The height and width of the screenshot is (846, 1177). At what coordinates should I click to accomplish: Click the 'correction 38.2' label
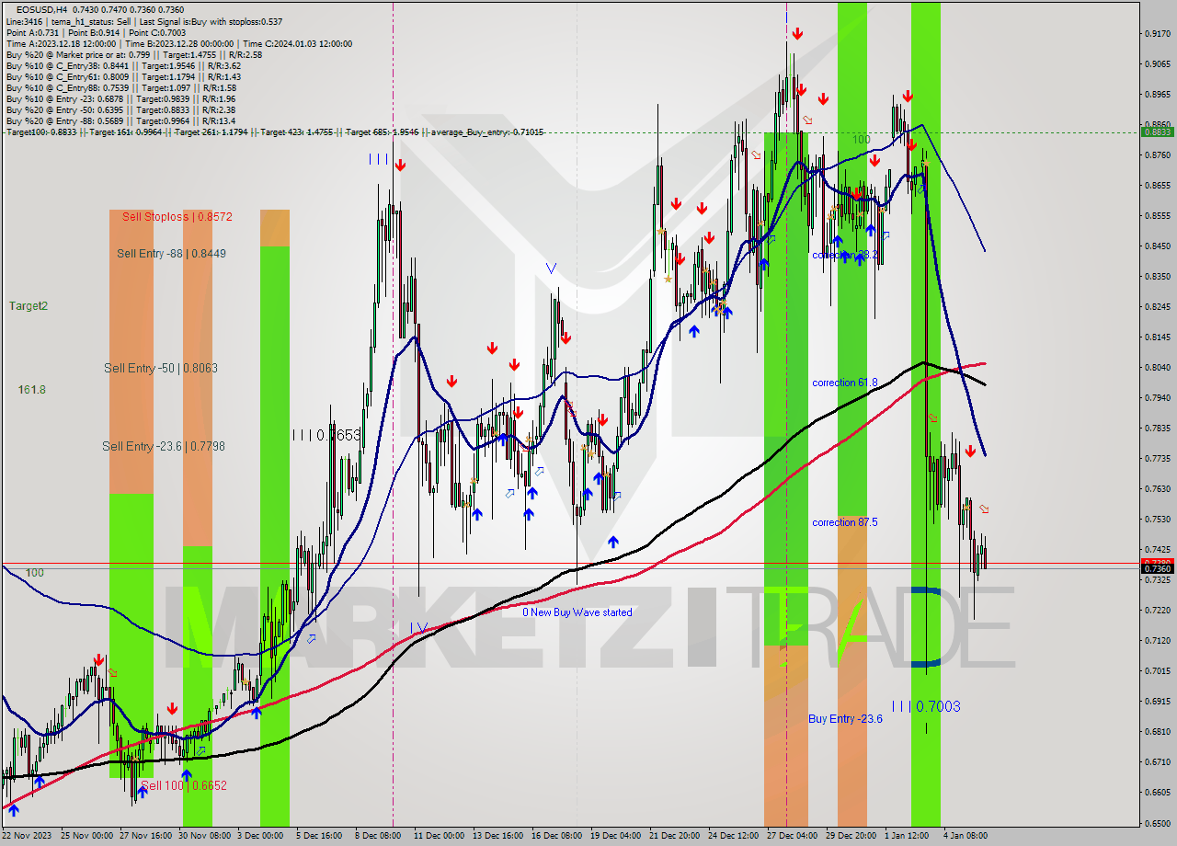pyautogui.click(x=844, y=256)
